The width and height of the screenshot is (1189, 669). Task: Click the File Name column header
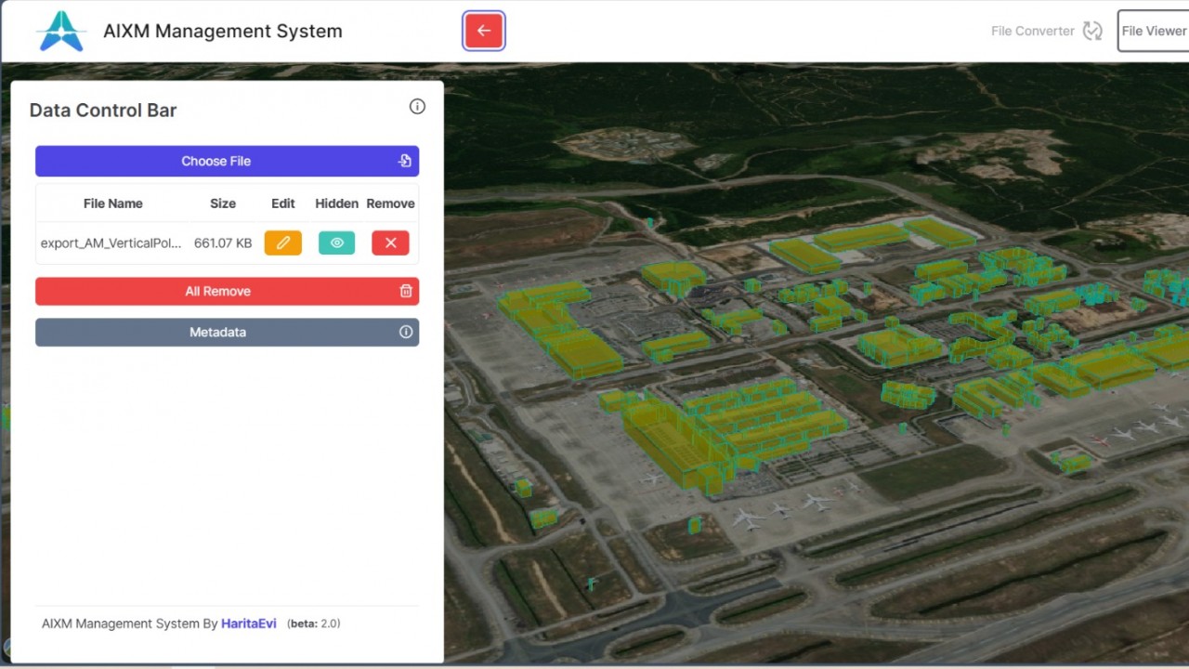(x=112, y=203)
